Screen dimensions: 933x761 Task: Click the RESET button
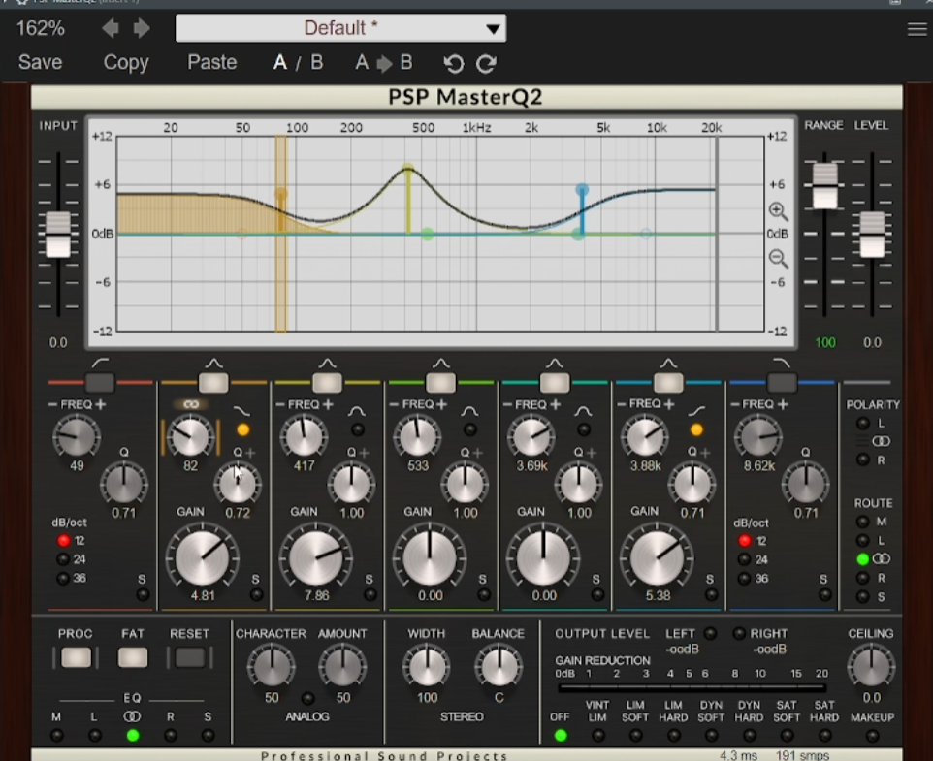click(190, 657)
